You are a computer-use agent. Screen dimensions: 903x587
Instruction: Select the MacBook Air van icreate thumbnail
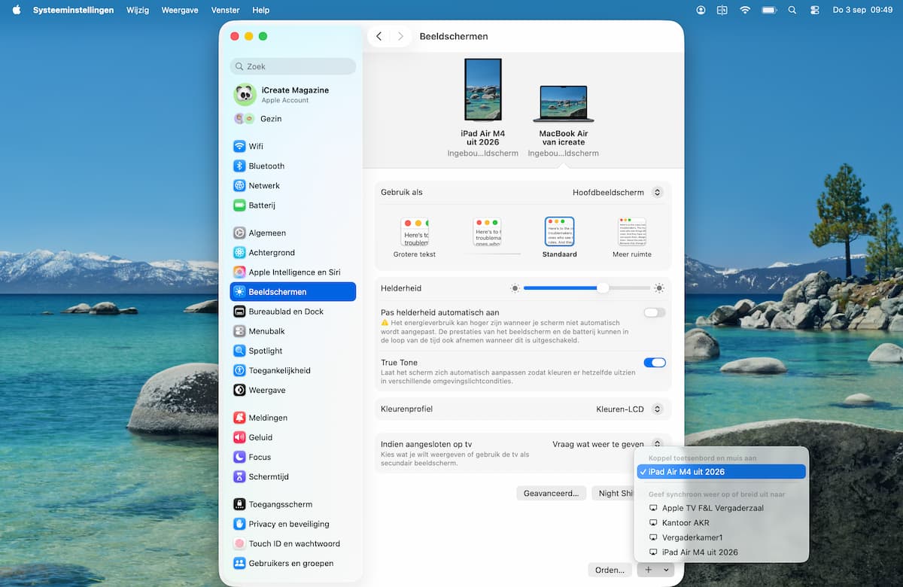(564, 104)
